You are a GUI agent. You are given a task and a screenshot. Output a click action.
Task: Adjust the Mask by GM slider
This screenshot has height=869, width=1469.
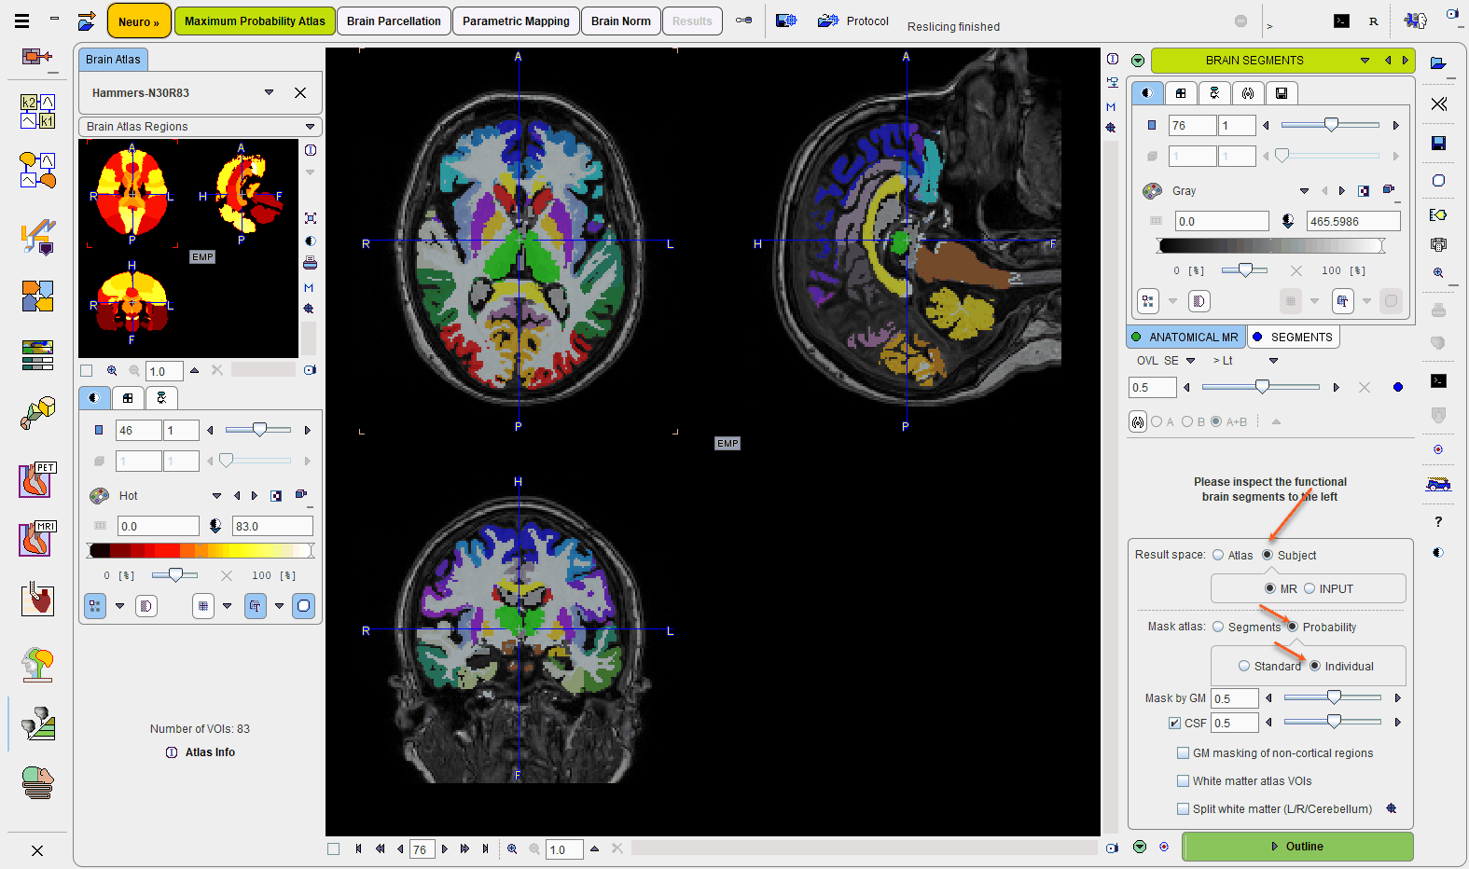point(1334,697)
